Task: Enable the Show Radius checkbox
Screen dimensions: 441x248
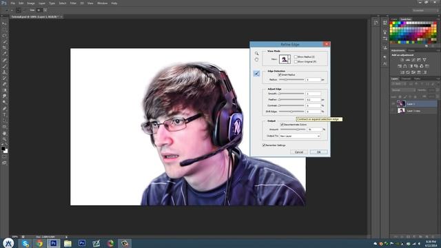Action: click(296, 56)
